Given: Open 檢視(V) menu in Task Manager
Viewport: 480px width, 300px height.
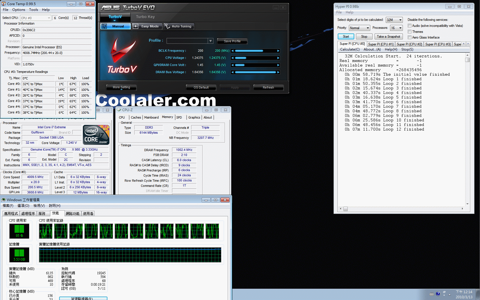Looking at the screenshot, I should 39,206.
